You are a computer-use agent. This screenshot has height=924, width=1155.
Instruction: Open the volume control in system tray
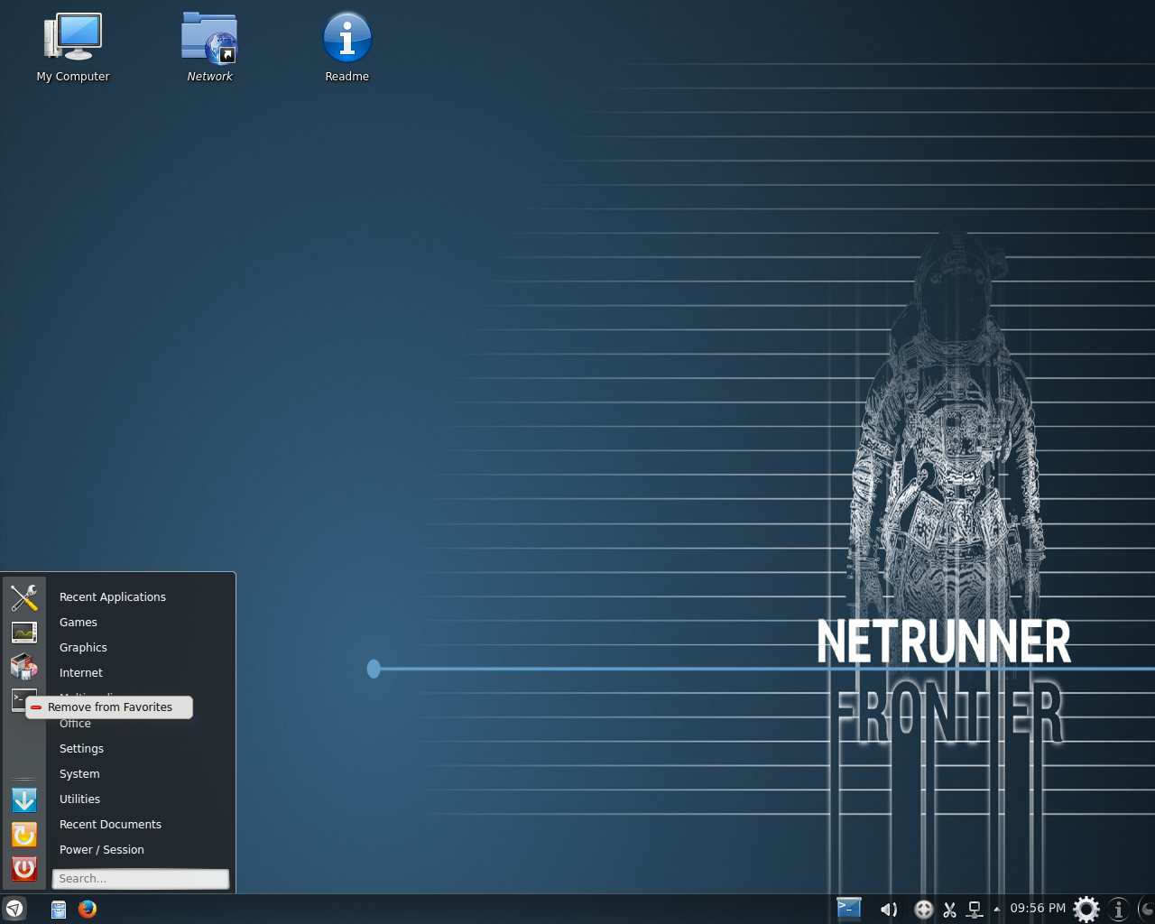(889, 910)
